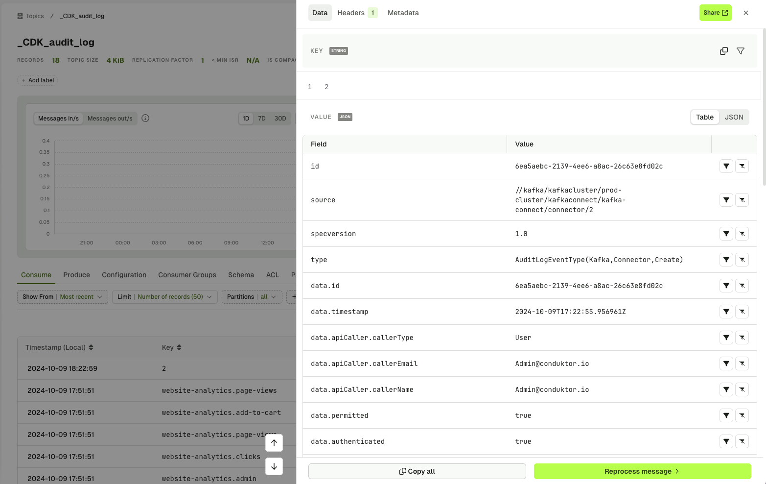Image resolution: width=766 pixels, height=484 pixels.
Task: Set chart range to 30D
Action: click(280, 119)
